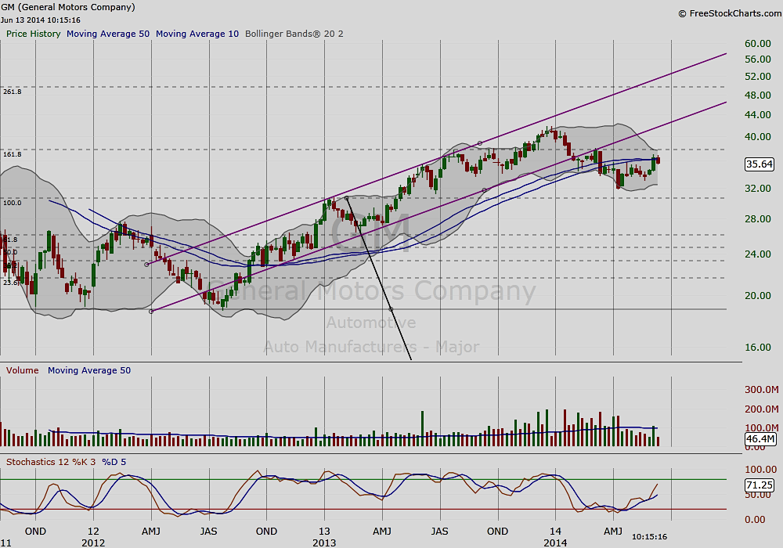The height and width of the screenshot is (548, 783).
Task: Click the 24.00 price axis label
Action: (x=757, y=254)
